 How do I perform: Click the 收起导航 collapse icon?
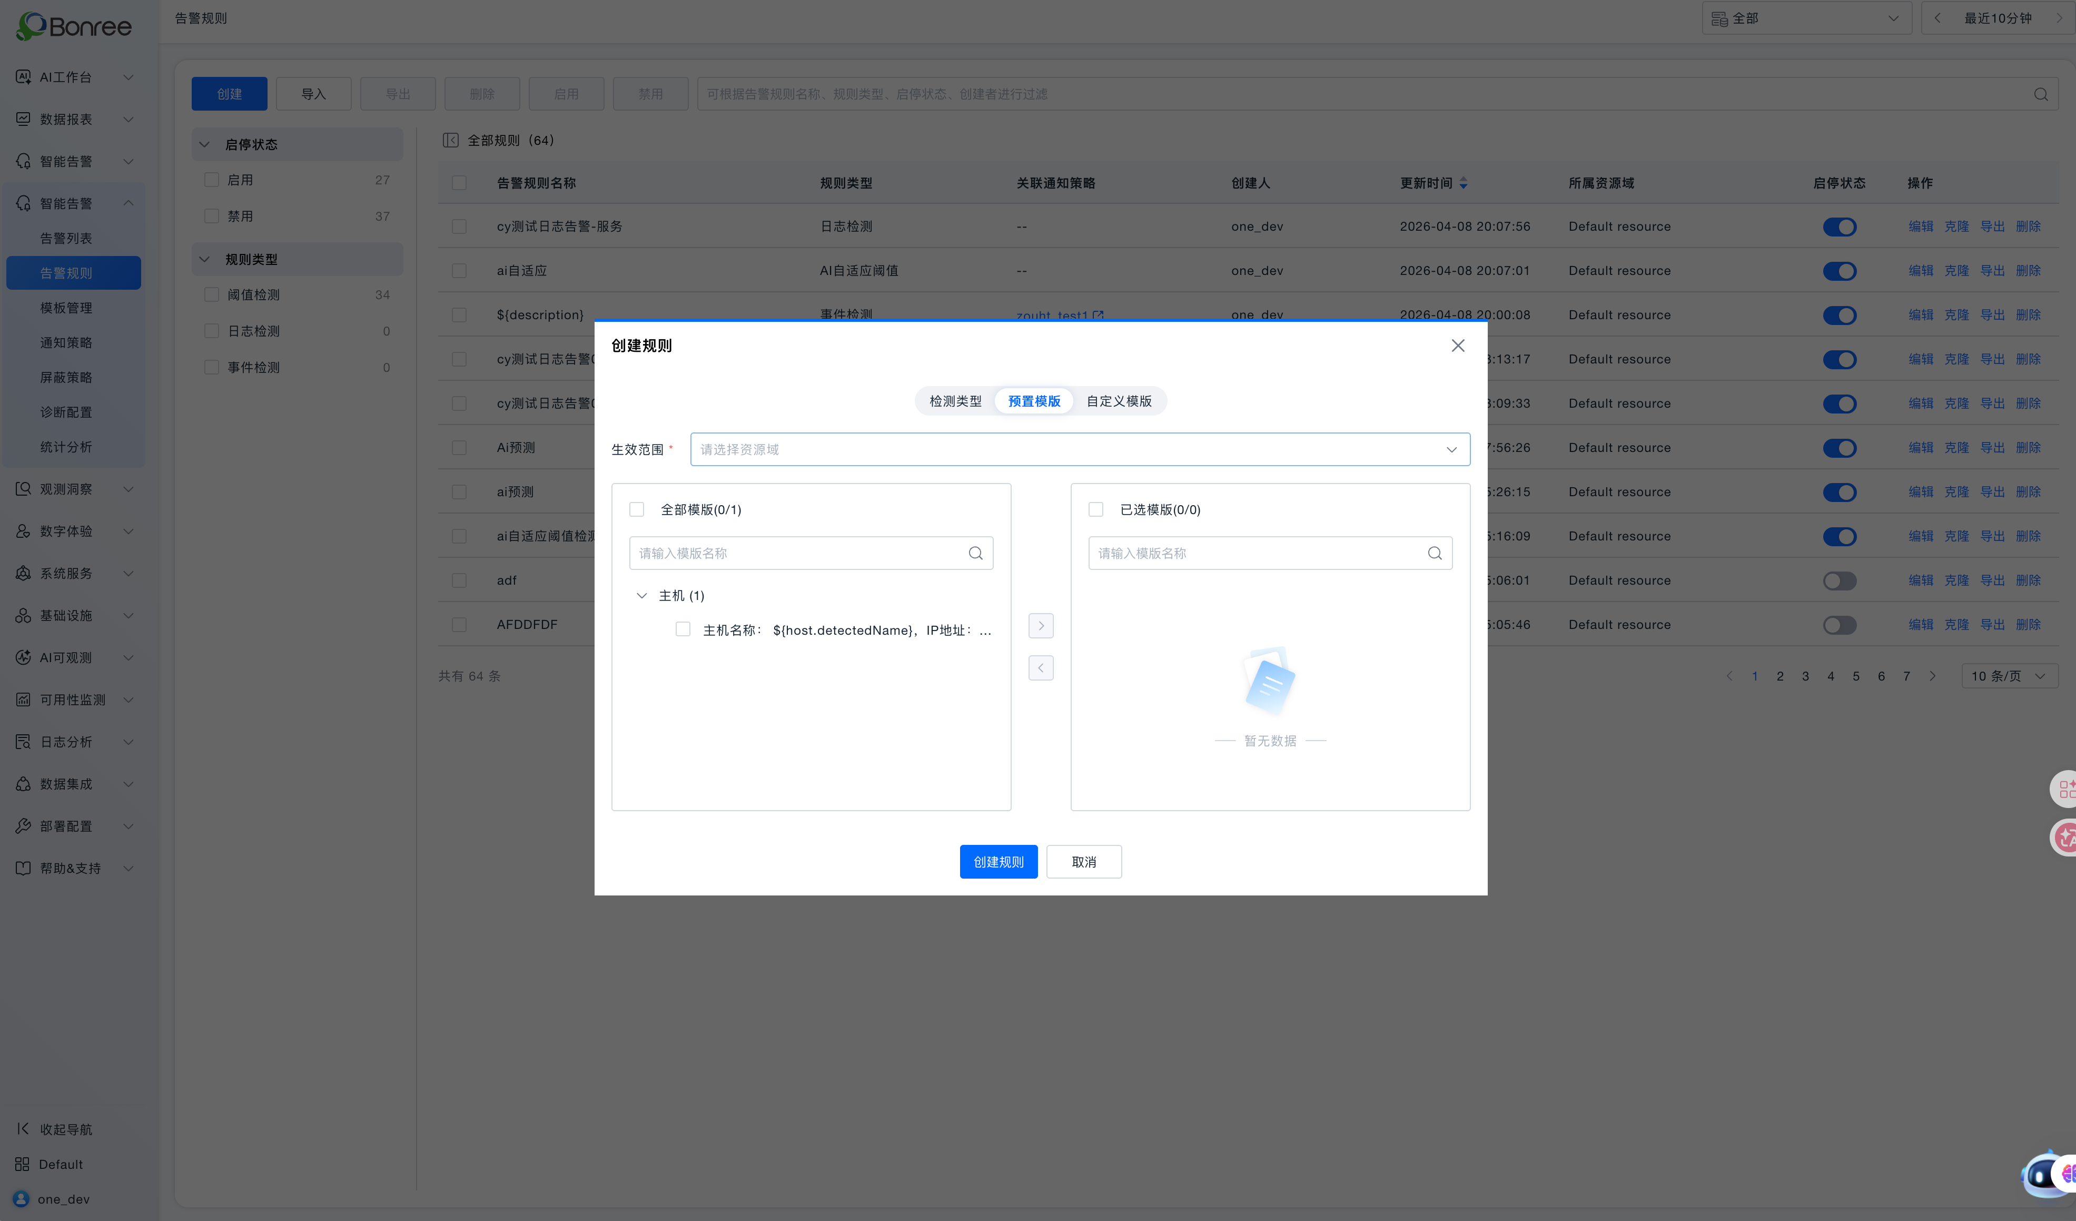tap(22, 1129)
